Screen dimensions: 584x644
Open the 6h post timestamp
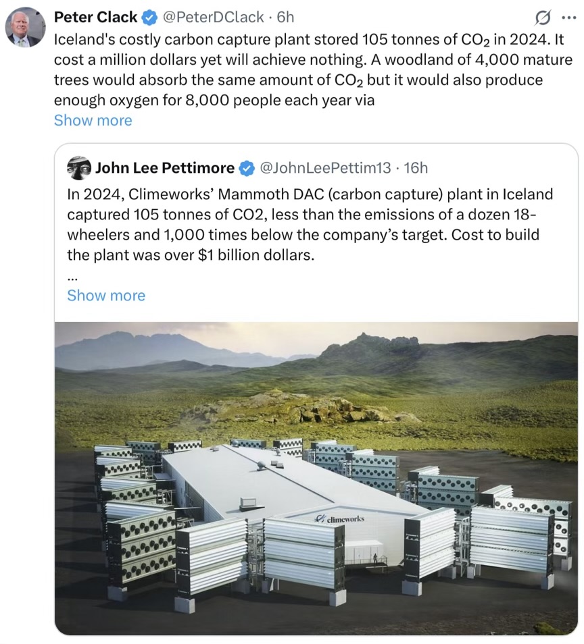pos(285,18)
